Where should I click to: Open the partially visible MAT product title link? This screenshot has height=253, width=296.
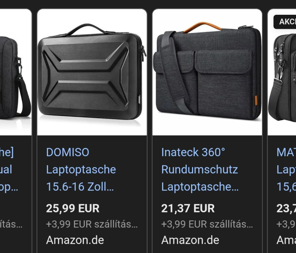tap(286, 170)
